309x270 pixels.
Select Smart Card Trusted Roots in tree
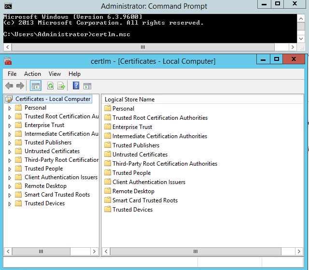click(57, 195)
